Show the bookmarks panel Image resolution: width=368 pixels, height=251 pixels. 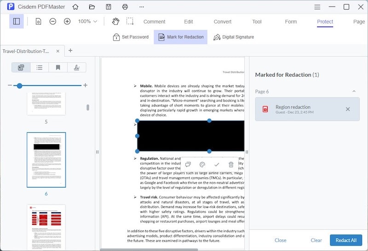tap(58, 68)
